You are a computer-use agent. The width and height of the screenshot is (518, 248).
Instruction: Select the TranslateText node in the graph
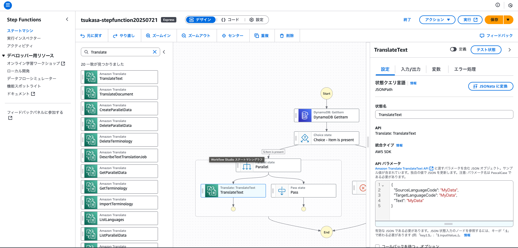(x=233, y=191)
